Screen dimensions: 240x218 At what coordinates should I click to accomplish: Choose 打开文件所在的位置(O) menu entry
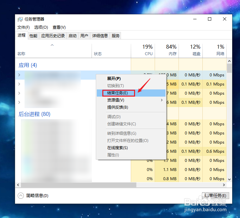pyautogui.click(x=131, y=141)
